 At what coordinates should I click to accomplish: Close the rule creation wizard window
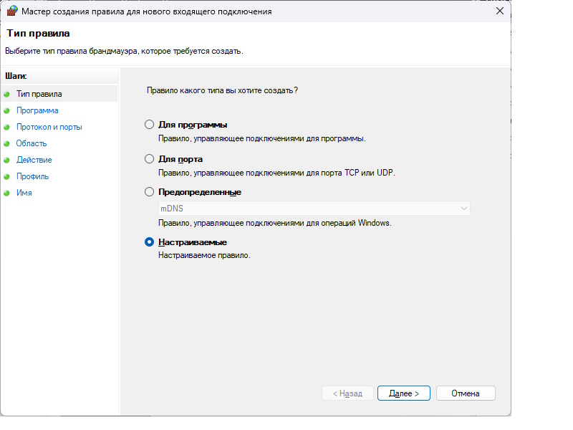tap(499, 11)
